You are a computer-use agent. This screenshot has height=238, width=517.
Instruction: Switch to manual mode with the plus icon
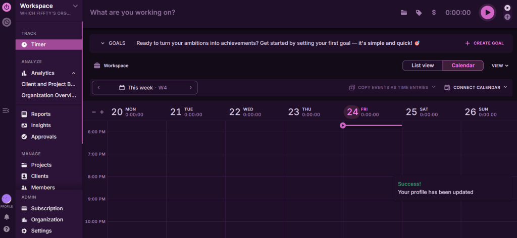tap(507, 17)
